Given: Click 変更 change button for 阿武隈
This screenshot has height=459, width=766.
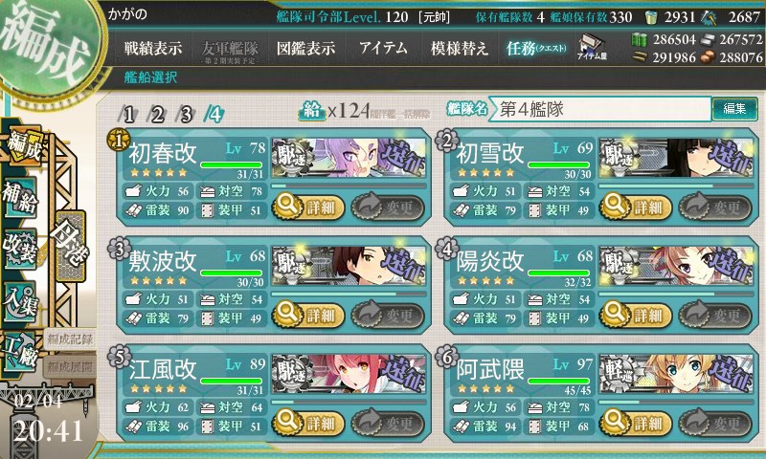Looking at the screenshot, I should [x=715, y=423].
